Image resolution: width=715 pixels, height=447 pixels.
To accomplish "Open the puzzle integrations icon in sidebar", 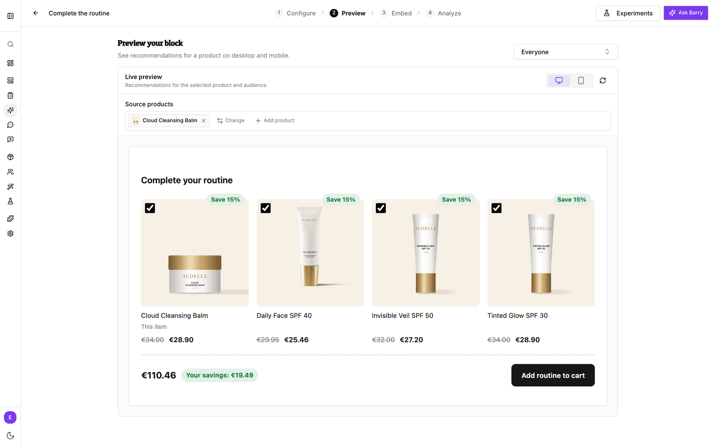I will (10, 219).
